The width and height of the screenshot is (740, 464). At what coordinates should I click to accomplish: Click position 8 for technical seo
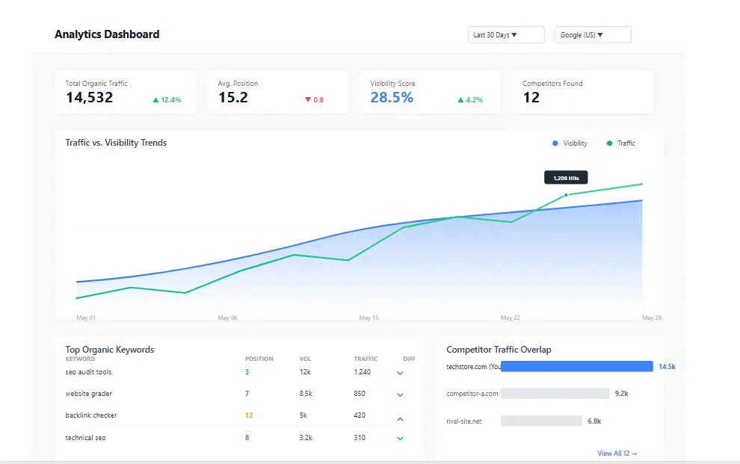[247, 438]
